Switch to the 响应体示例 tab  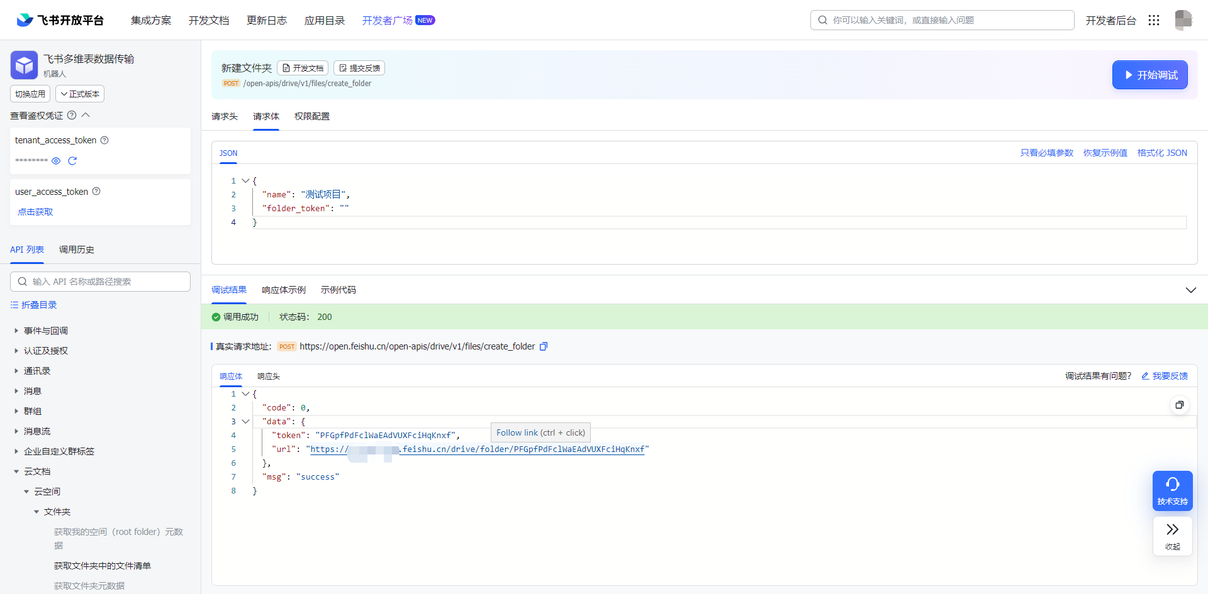coord(284,290)
